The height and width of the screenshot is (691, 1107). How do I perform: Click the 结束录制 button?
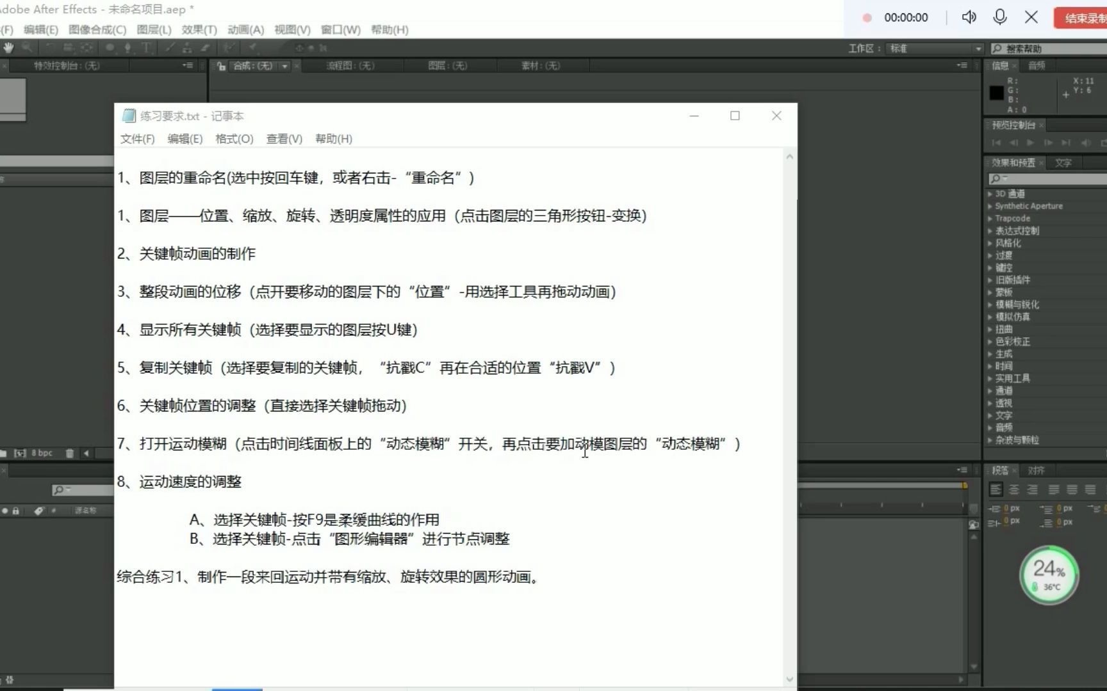[1081, 17]
